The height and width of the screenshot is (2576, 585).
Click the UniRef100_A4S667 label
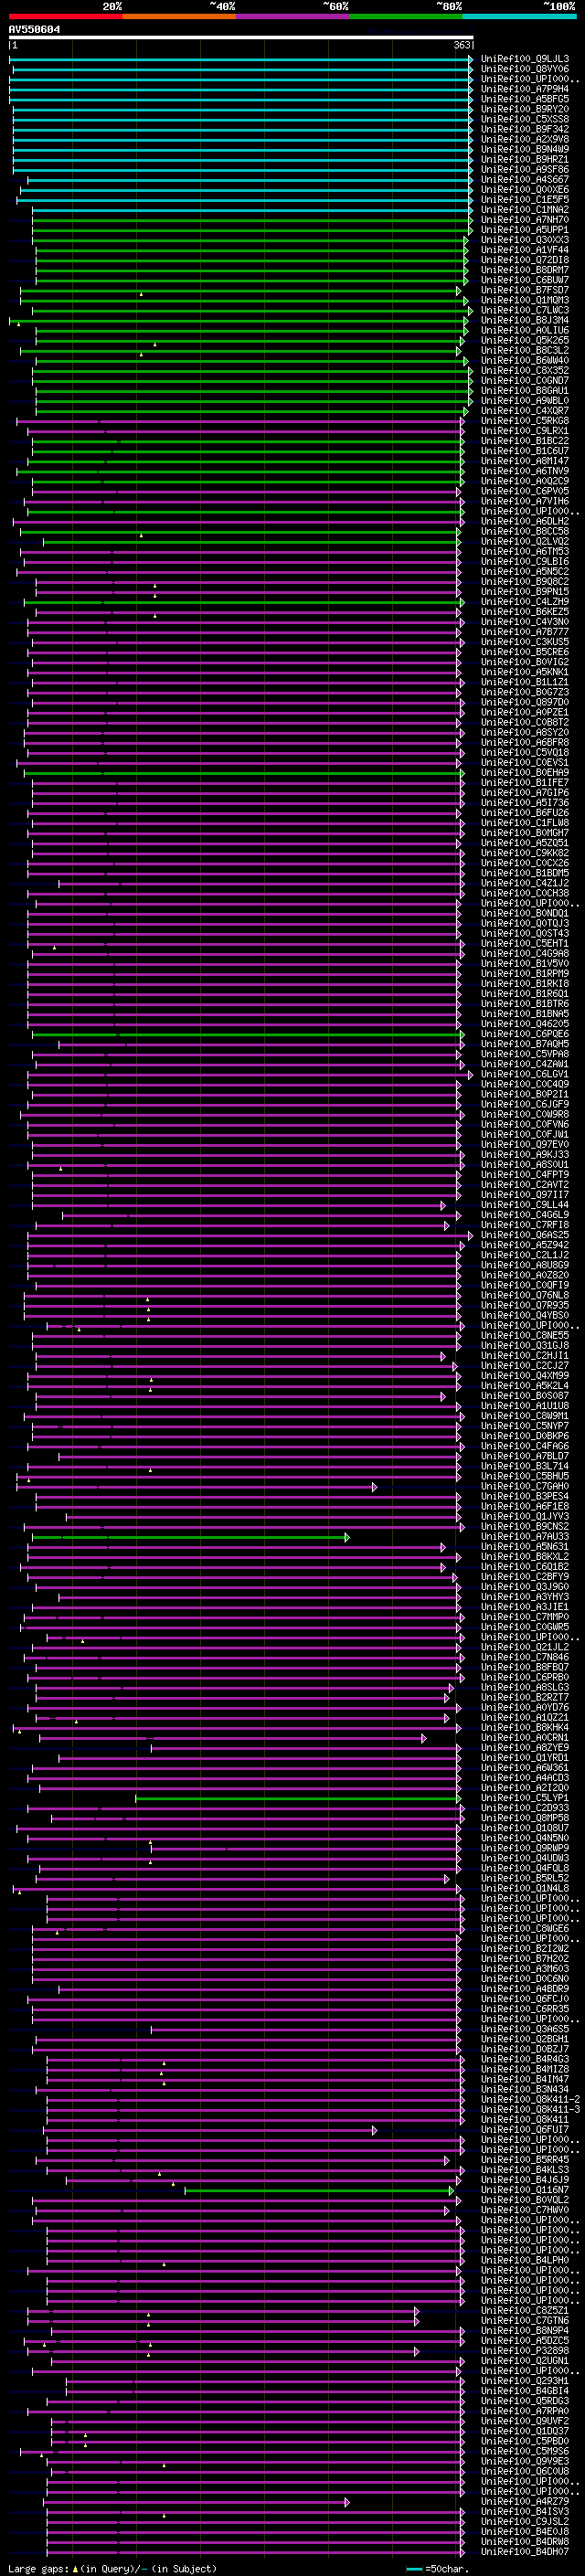click(524, 180)
